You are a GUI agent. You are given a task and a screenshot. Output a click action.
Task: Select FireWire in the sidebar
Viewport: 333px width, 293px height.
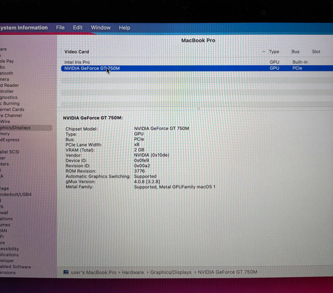pos(5,121)
